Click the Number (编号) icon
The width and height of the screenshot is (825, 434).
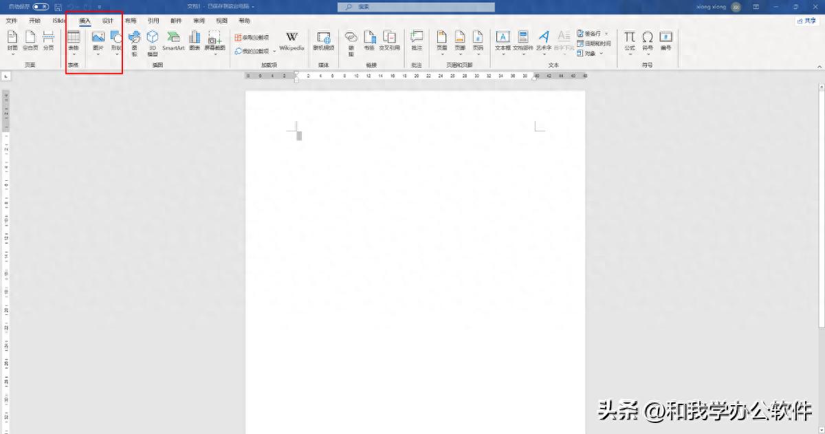665,41
